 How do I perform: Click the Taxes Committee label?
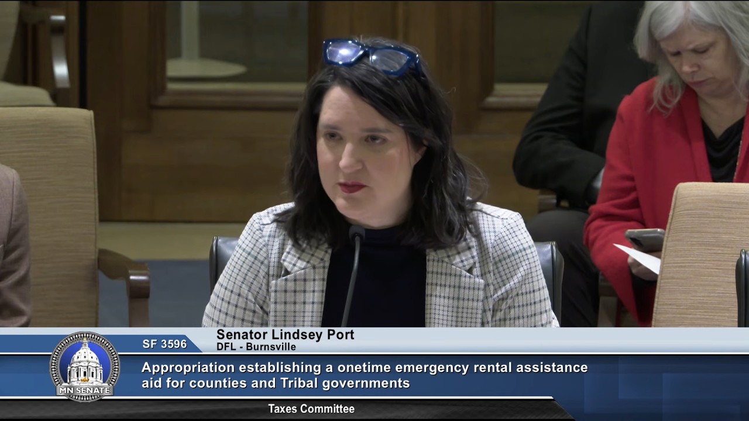tap(311, 409)
